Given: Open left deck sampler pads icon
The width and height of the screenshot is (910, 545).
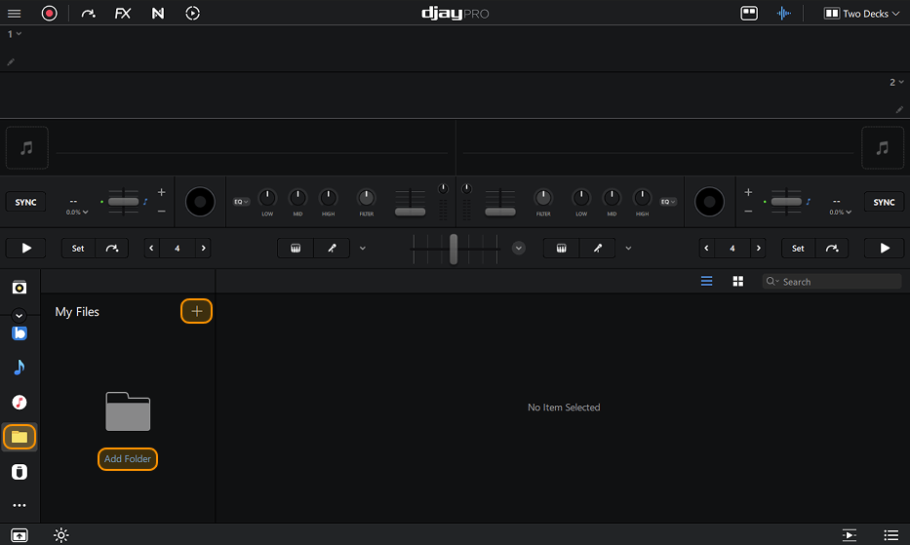Looking at the screenshot, I should (296, 248).
